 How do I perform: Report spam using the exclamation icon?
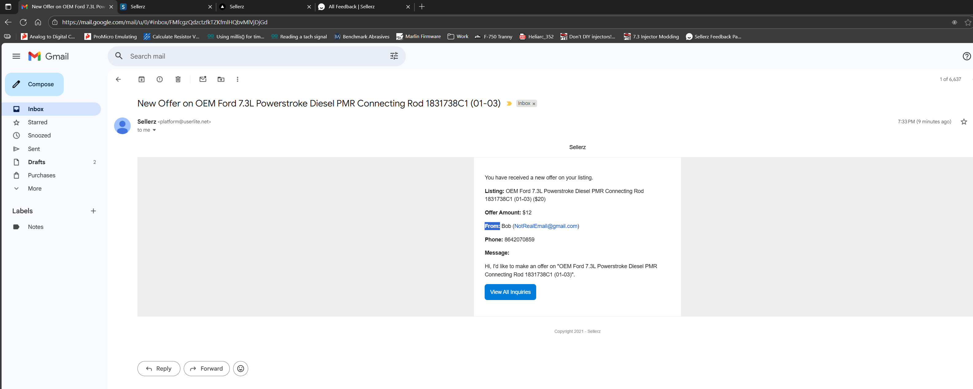click(x=160, y=79)
